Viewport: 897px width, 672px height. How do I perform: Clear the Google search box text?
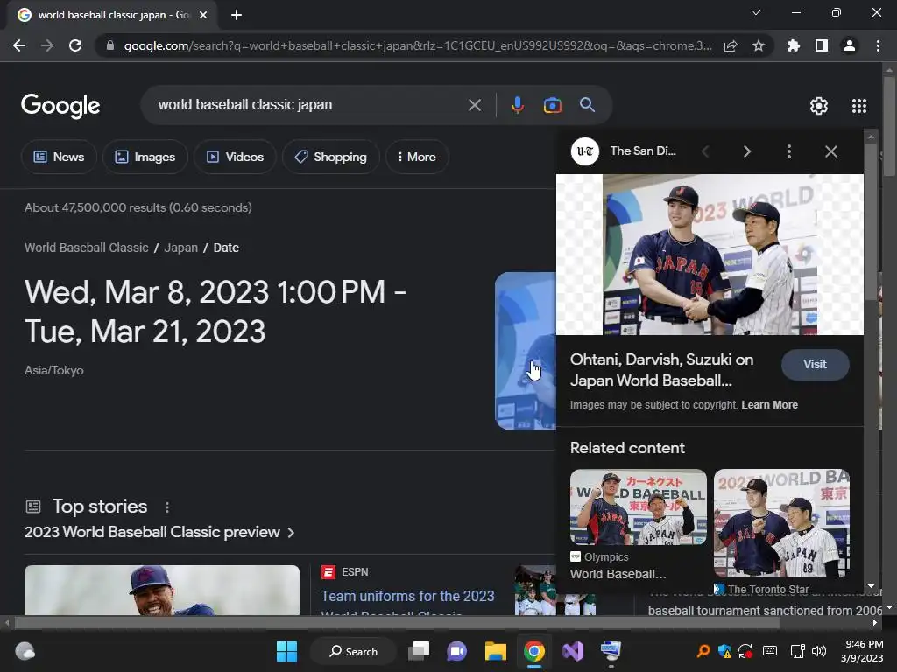[x=474, y=105]
